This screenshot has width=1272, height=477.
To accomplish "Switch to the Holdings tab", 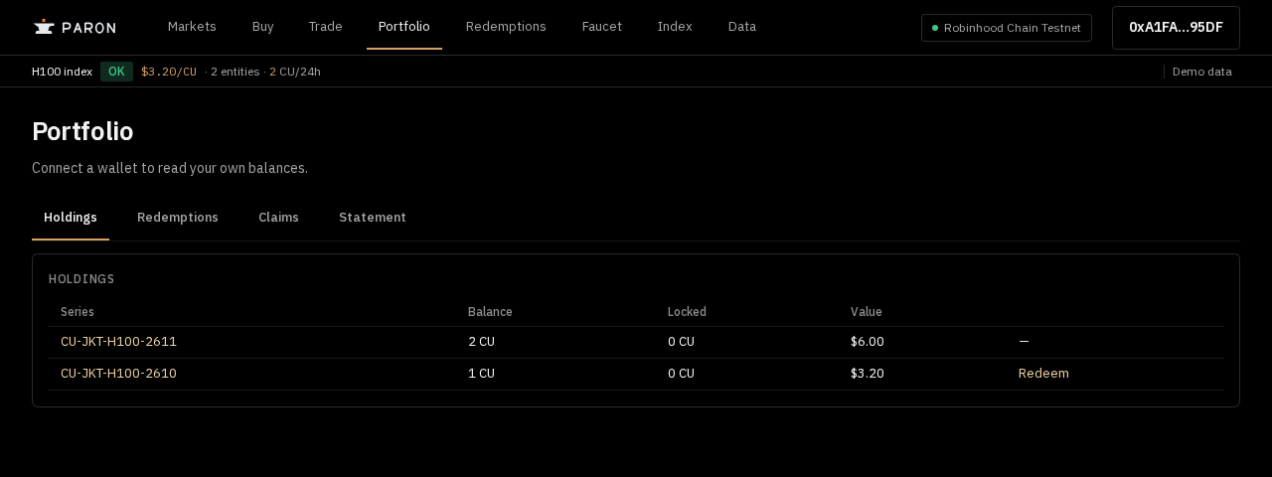I will (x=71, y=218).
